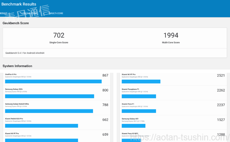Click the Geekbench Score heading
Viewport: 230px width, 142px height.
coord(16,23)
